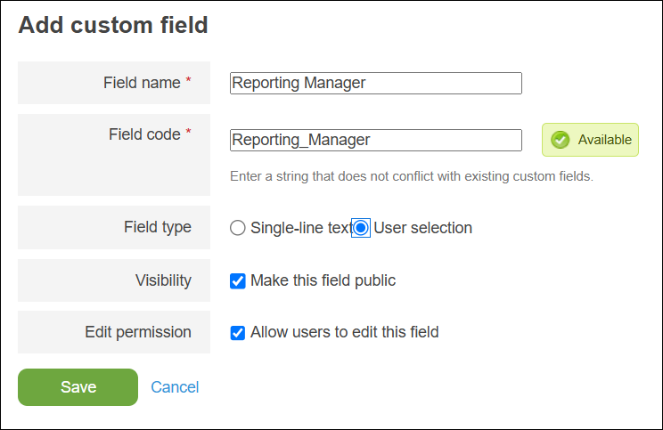Click the Available status badge text
The width and height of the screenshot is (663, 430).
point(604,140)
